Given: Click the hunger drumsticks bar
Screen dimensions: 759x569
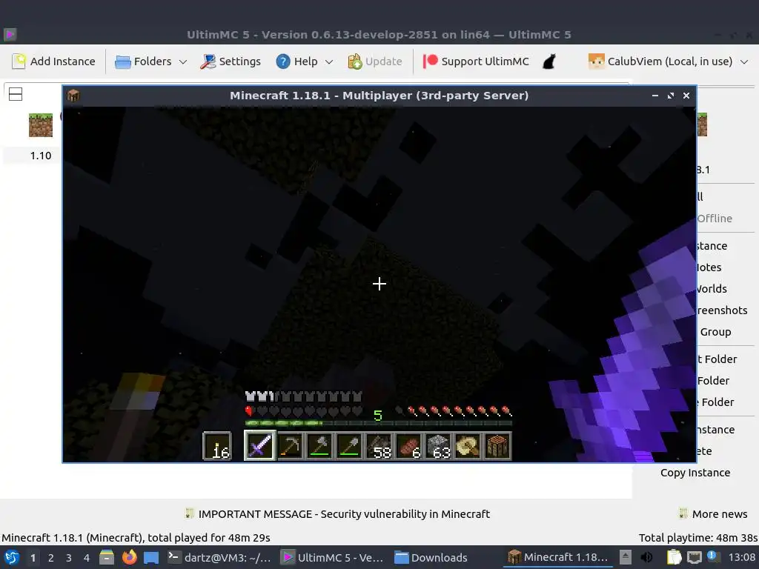Looking at the screenshot, I should [454, 412].
